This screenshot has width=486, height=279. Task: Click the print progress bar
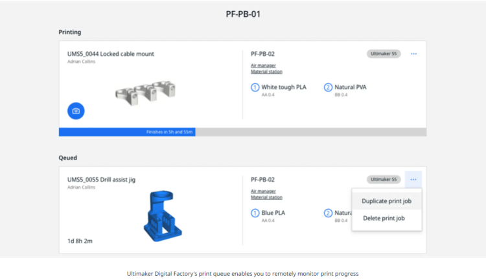click(242, 132)
